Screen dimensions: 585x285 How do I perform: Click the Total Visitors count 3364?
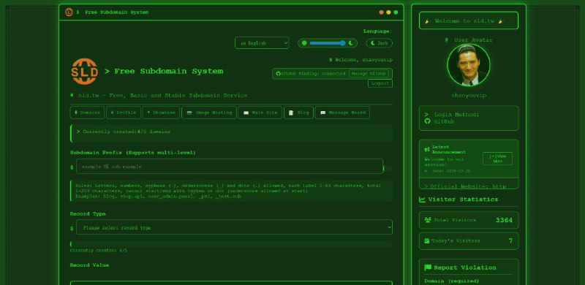click(x=504, y=220)
